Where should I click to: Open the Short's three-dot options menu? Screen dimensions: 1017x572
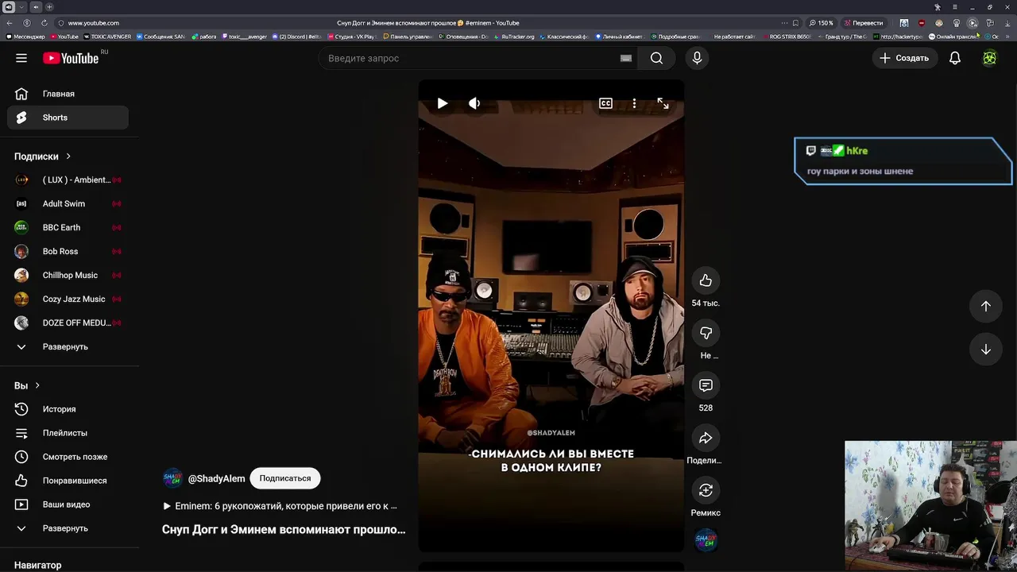click(x=634, y=103)
